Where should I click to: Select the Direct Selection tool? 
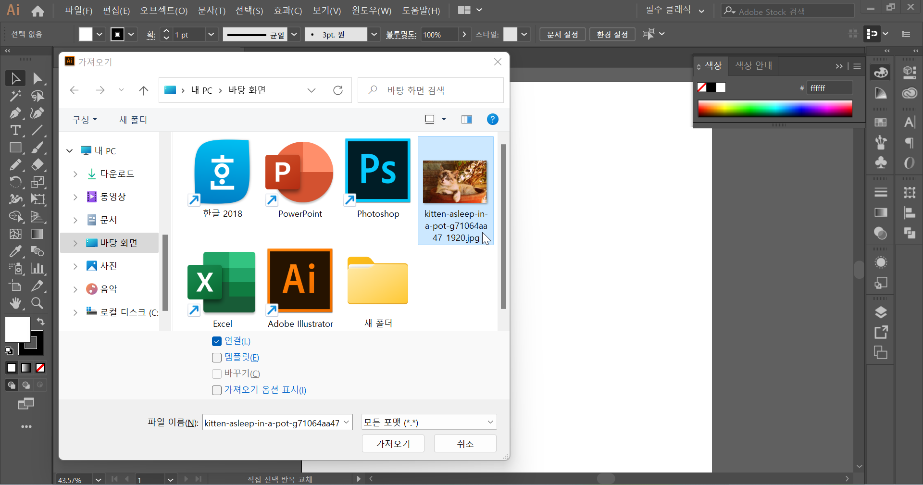[x=37, y=78]
